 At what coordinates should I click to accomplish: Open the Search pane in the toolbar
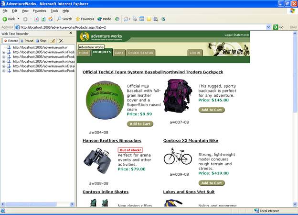click(x=64, y=19)
